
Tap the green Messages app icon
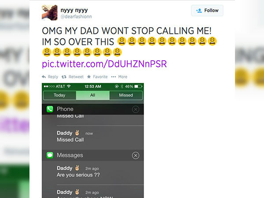50,155
